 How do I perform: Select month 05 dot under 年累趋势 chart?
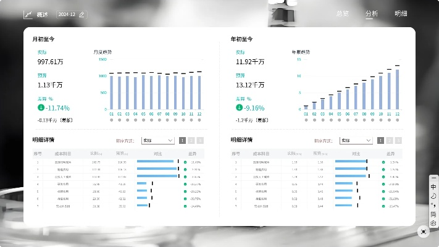340,120
